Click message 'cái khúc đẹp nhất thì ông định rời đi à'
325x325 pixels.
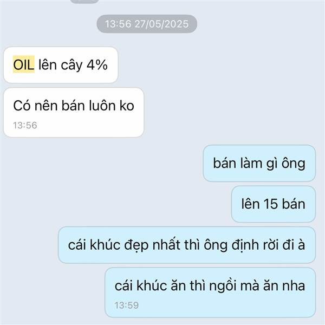pos(187,245)
